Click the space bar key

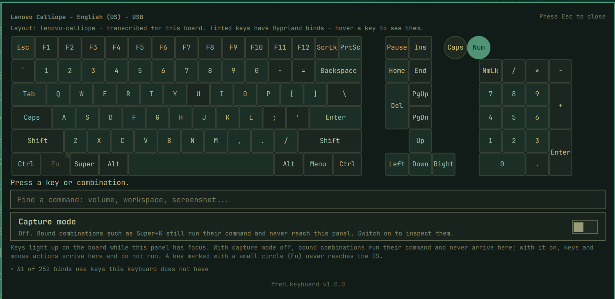(x=201, y=164)
